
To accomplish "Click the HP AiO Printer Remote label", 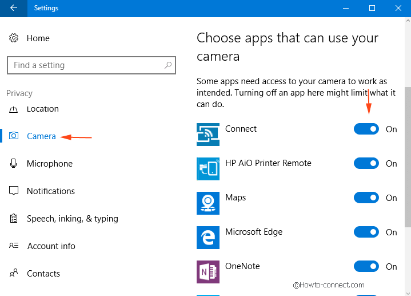I will [268, 163].
